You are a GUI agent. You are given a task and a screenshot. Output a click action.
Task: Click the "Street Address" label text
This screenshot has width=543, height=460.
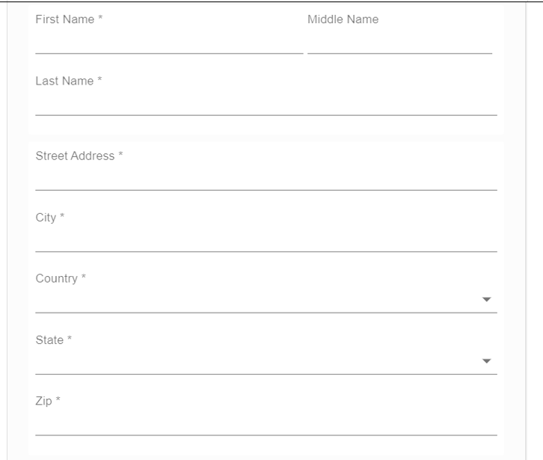[75, 156]
